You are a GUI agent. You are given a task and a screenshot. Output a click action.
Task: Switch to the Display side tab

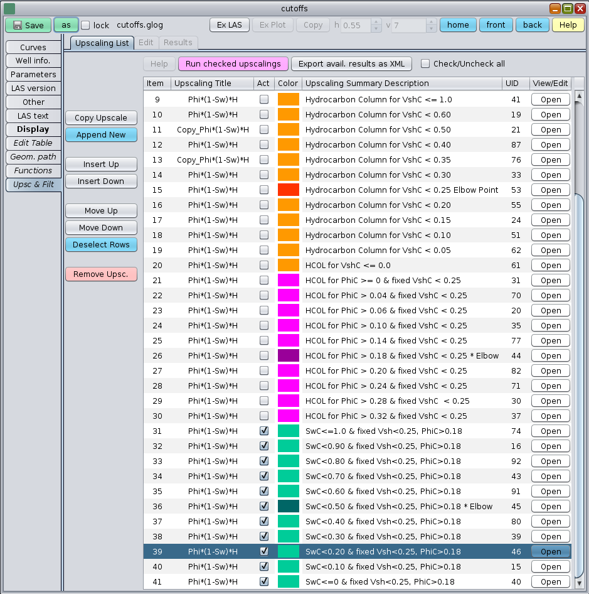33,129
